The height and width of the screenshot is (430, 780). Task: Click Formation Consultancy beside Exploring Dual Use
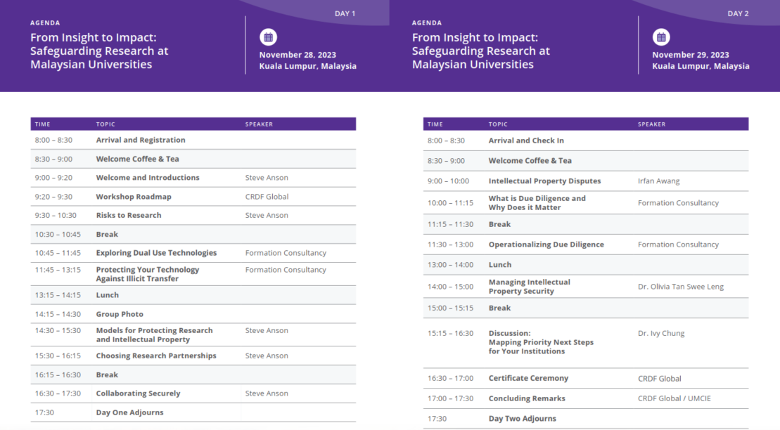click(286, 252)
